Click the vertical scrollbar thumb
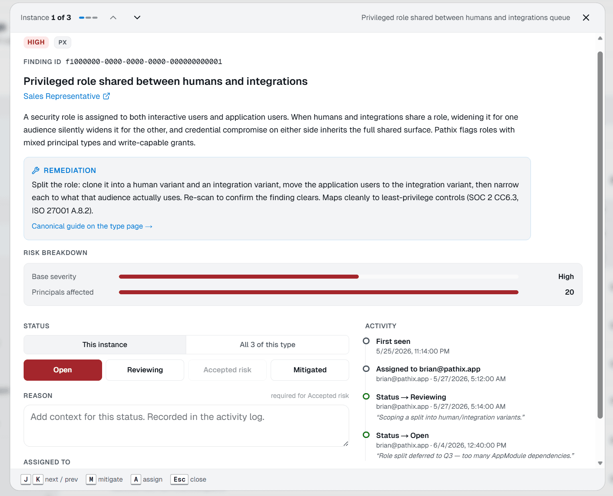613x496 pixels. pyautogui.click(x=600, y=235)
